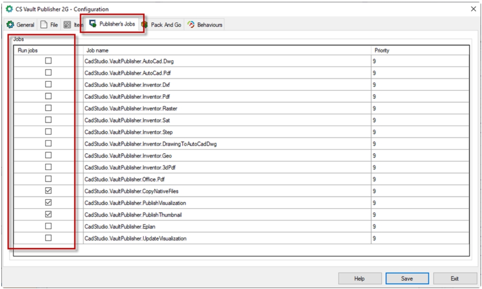Click the Behaviours tab gauge icon
Screen dimensions: 482x289
pos(191,25)
